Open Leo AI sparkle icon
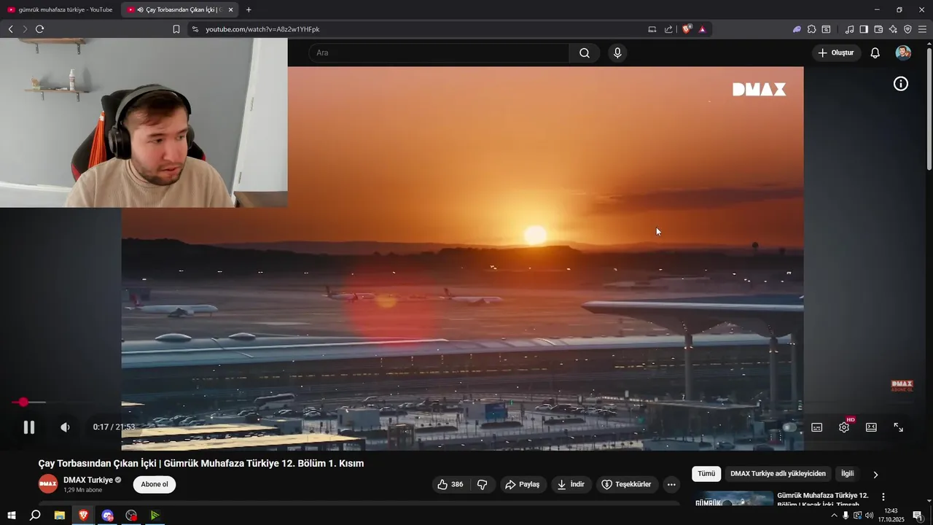 click(893, 29)
